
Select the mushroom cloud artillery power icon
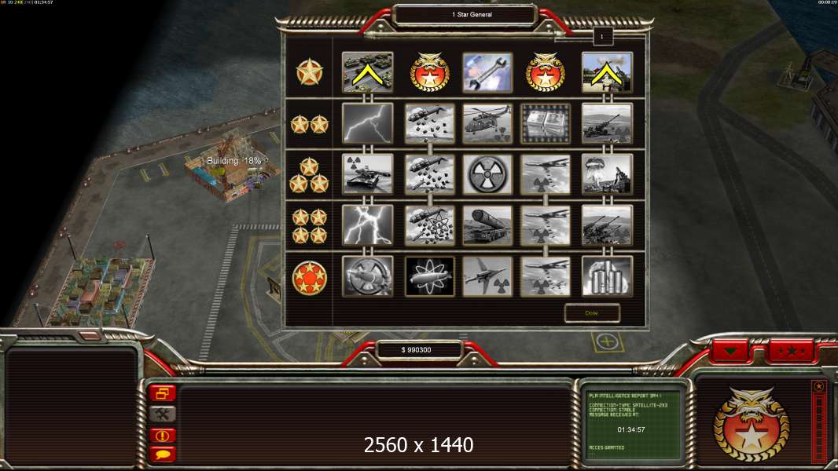(x=607, y=174)
